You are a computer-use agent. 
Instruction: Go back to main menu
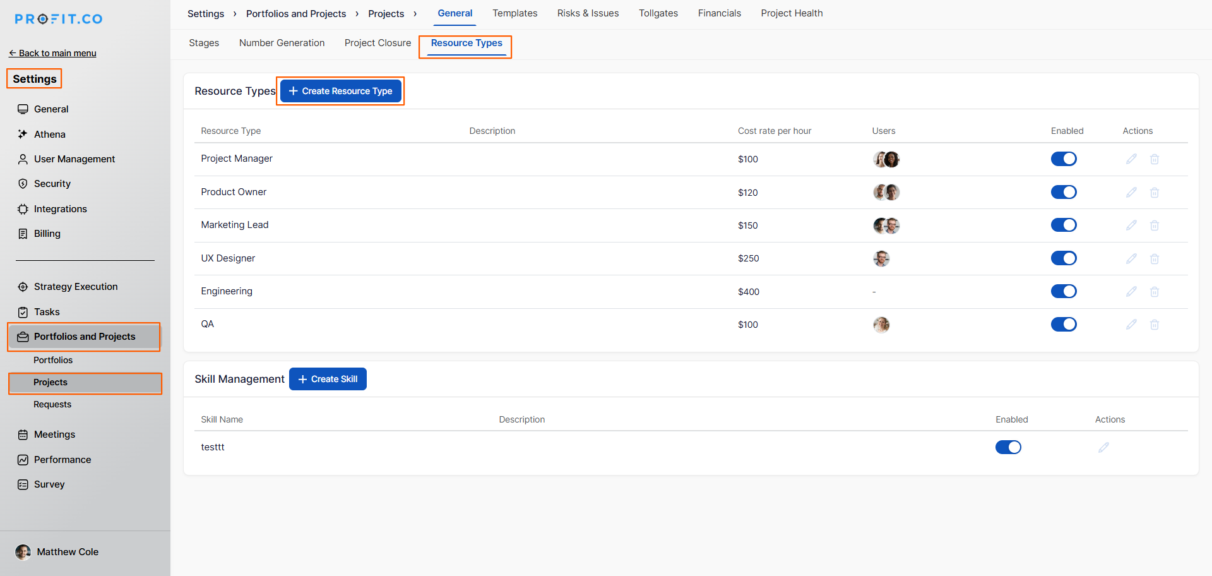point(52,53)
